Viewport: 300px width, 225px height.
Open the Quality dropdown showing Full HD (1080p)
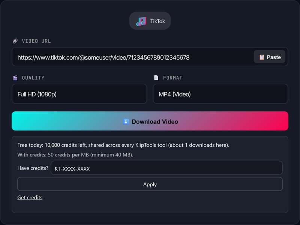(79, 94)
